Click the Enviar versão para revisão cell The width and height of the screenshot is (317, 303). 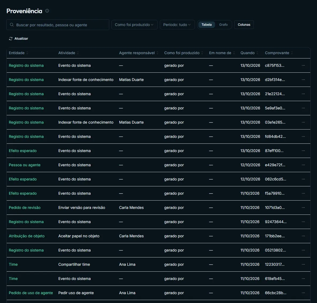(82, 207)
